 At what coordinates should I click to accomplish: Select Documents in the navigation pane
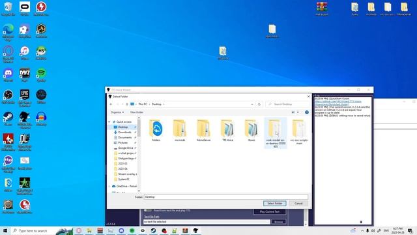click(x=124, y=138)
